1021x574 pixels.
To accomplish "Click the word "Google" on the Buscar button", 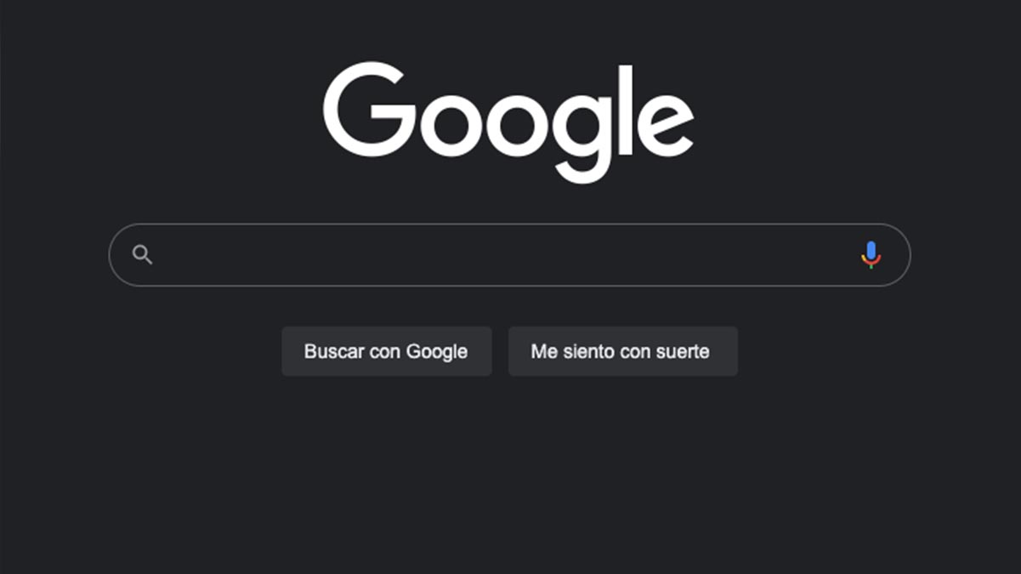I will click(437, 352).
